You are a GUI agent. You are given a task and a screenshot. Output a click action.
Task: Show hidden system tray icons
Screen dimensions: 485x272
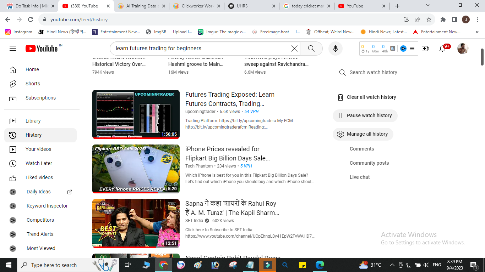tap(392, 265)
